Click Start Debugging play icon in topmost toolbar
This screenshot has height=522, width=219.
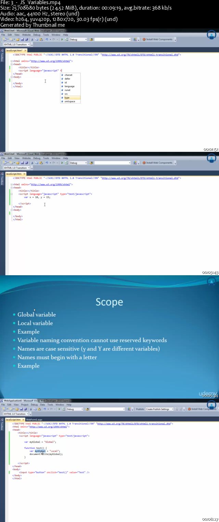[62, 39]
